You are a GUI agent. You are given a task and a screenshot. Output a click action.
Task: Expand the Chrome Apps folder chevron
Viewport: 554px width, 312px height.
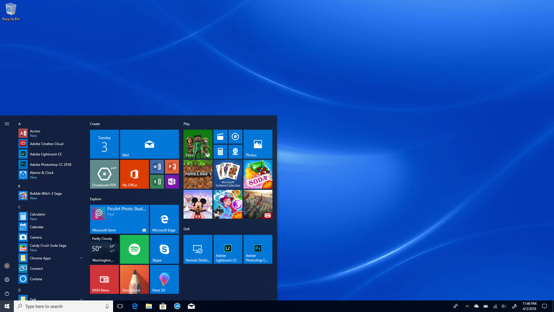click(x=81, y=258)
